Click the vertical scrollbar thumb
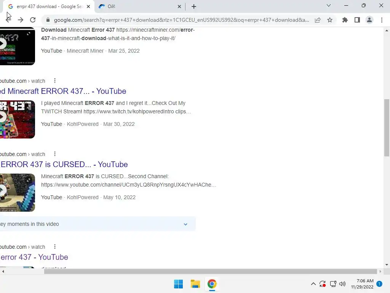 [387, 128]
